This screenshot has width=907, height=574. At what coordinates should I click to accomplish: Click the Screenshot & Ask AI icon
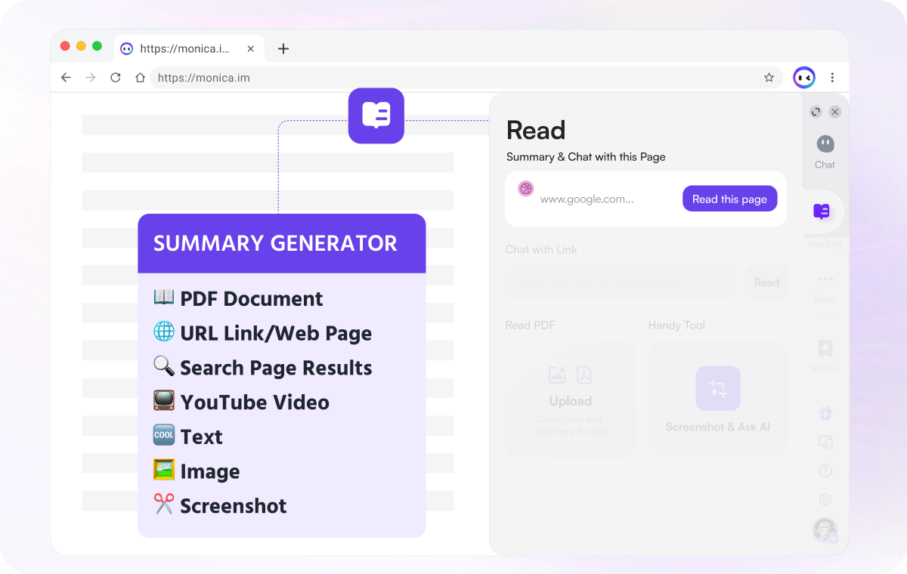(717, 389)
